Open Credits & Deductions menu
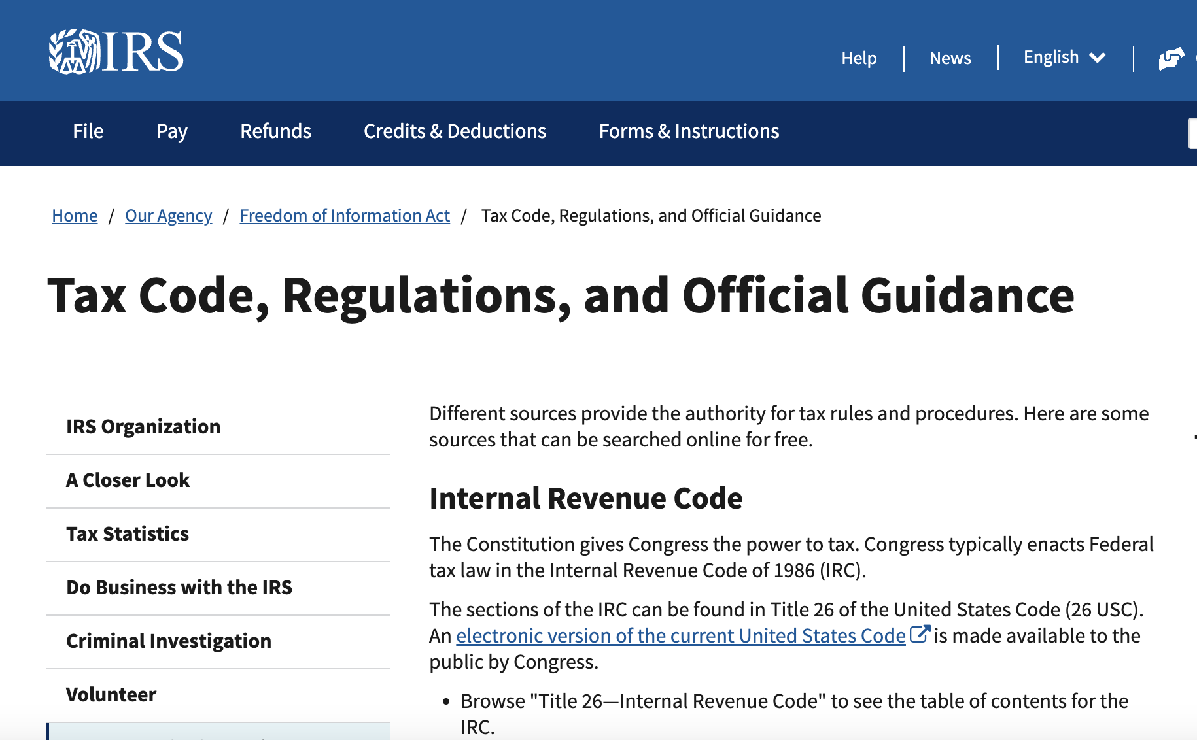 (x=455, y=131)
